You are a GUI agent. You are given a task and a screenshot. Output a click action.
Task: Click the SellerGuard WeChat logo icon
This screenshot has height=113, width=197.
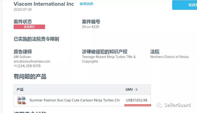(x=159, y=105)
